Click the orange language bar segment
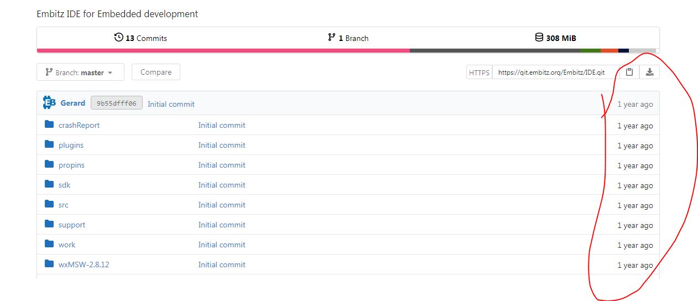This screenshot has width=698, height=301. (610, 50)
